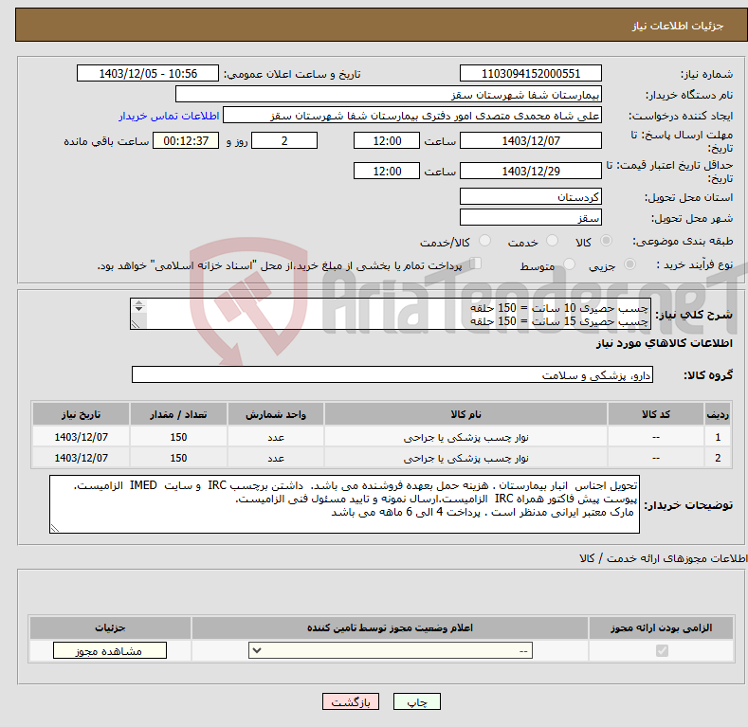The width and height of the screenshot is (748, 727).
Task: Select the کالا/خدمت radio button
Action: 484,241
